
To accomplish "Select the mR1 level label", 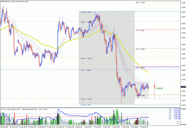I will pyautogui.click(x=140, y=49).
